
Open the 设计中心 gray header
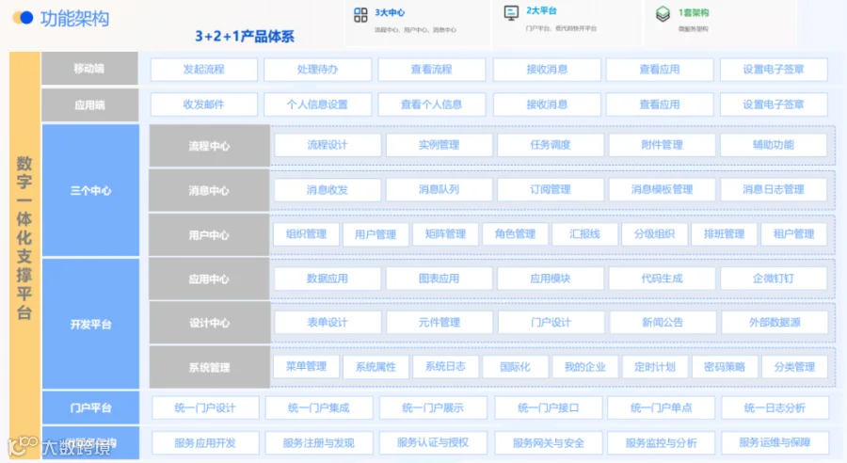[x=209, y=323]
